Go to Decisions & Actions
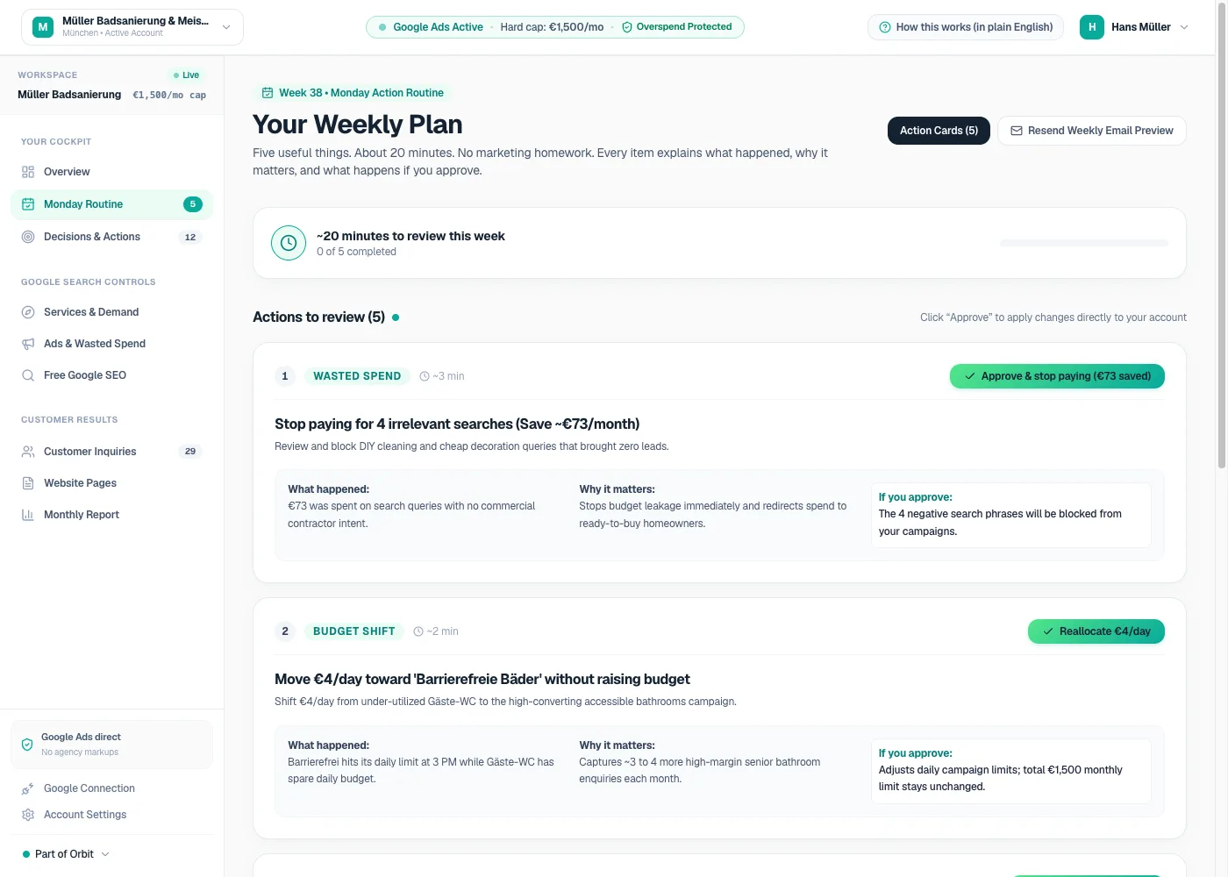This screenshot has height=877, width=1228. tap(111, 237)
